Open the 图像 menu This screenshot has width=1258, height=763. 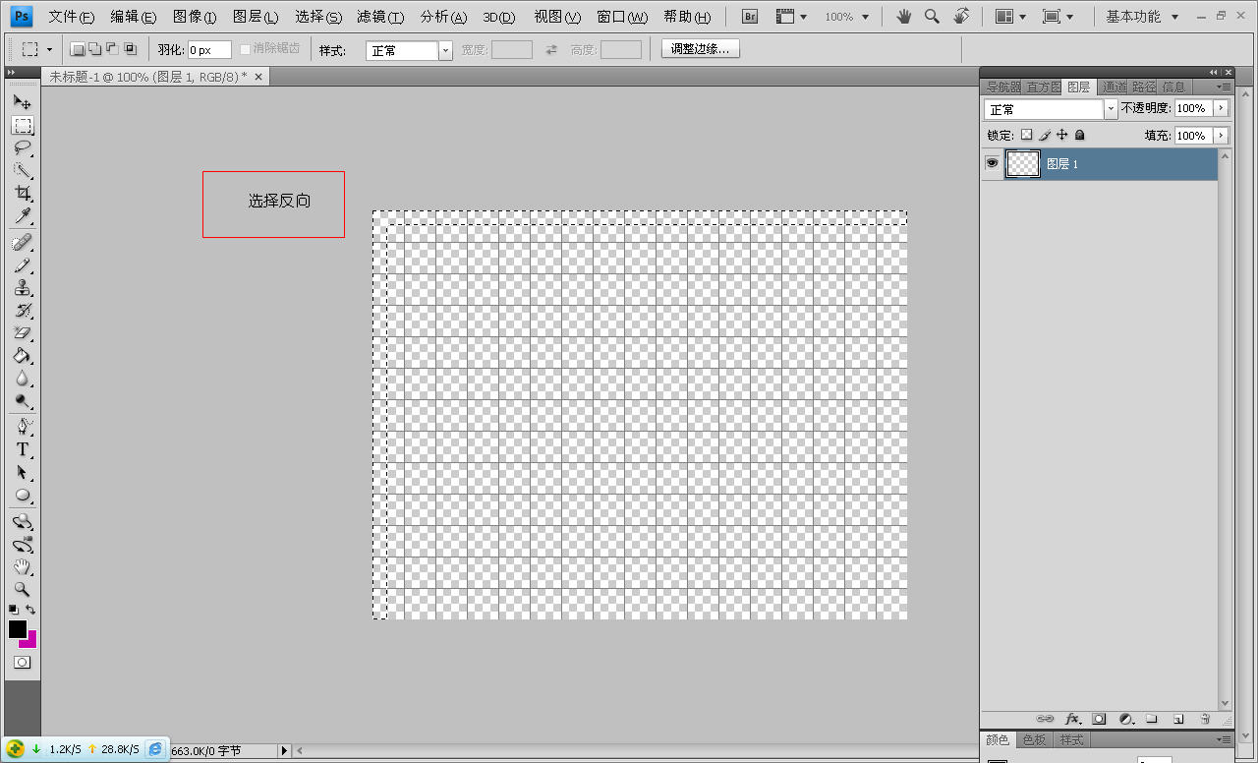195,17
